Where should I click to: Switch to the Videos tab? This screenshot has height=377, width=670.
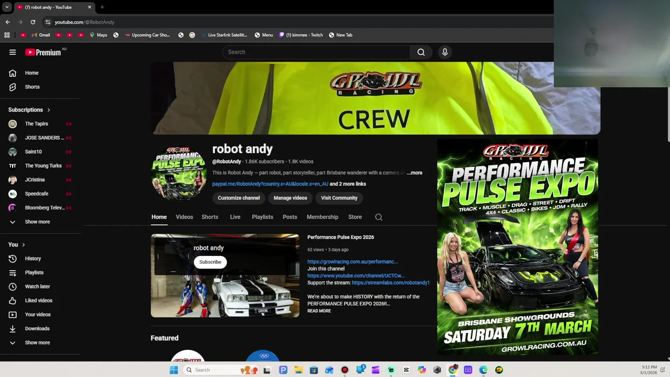(x=184, y=217)
